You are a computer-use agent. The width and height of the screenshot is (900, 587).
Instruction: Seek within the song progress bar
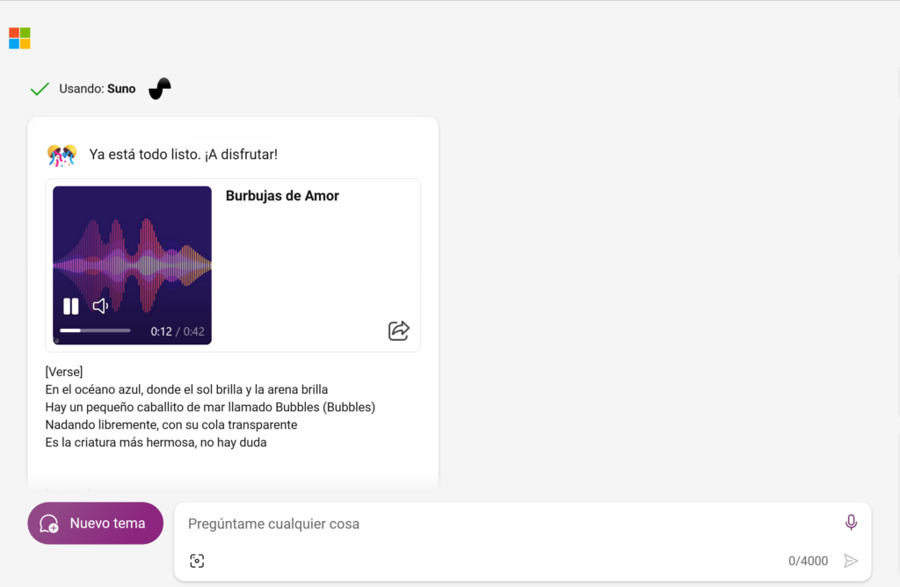point(95,330)
